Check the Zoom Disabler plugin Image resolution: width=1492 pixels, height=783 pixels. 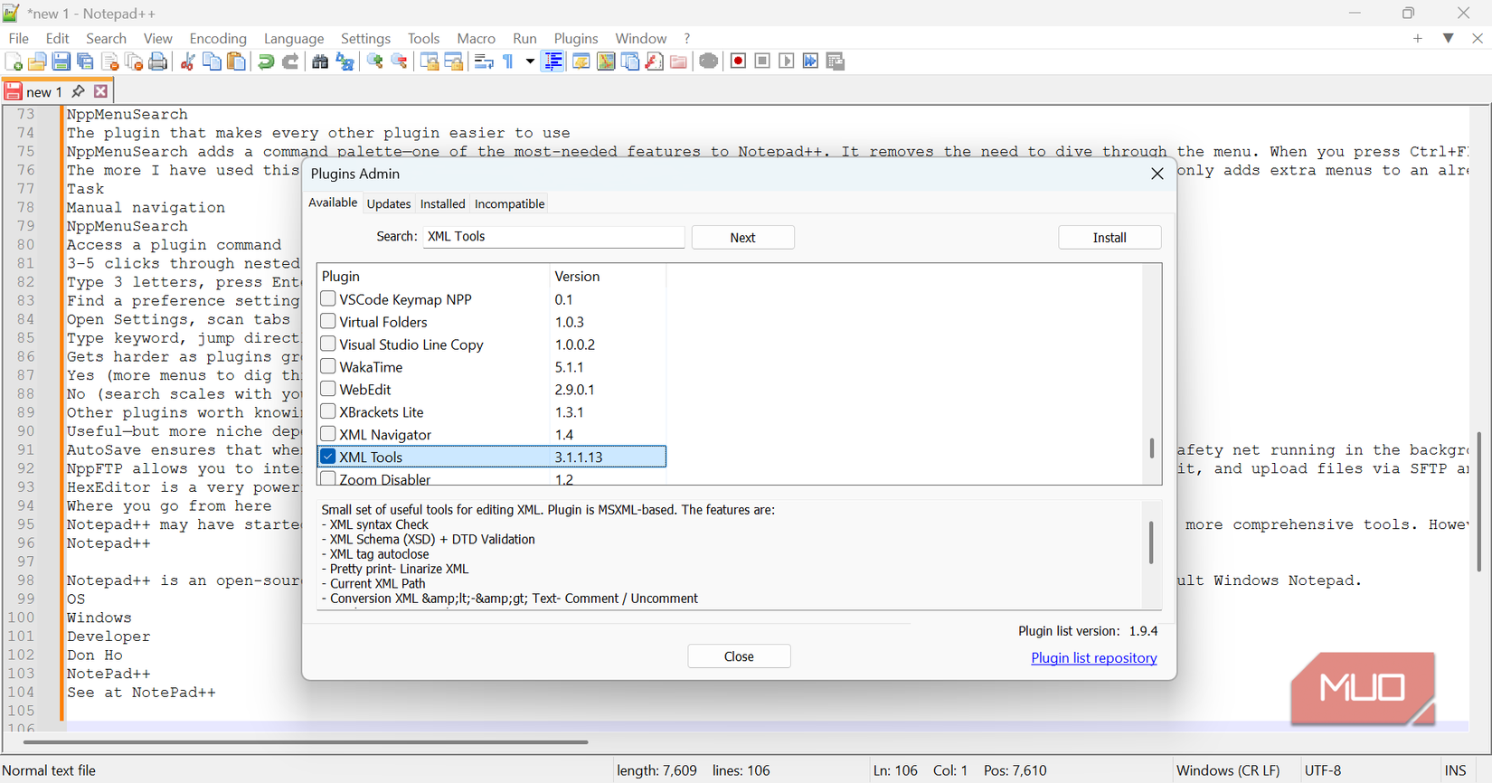coord(328,478)
